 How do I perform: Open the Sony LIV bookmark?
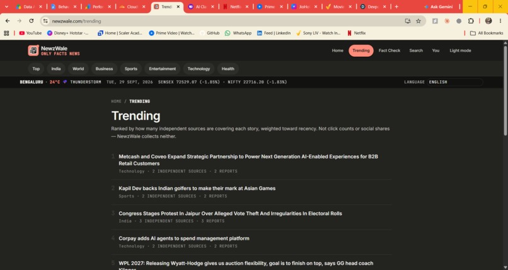(x=318, y=33)
